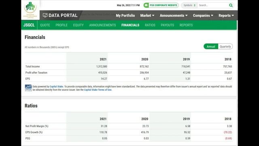Image resolution: width=259 pixels, height=146 pixels.
Task: Open the Symbols dropdown
Action: [x=189, y=5]
